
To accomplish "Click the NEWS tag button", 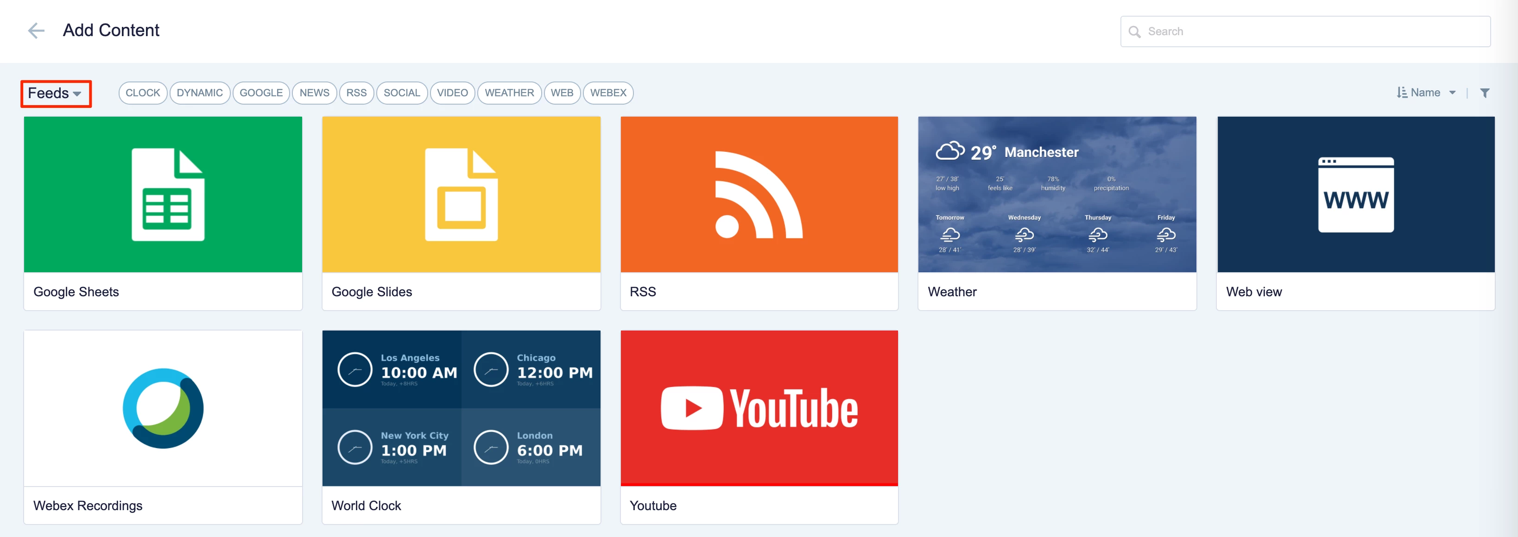I will pos(314,93).
